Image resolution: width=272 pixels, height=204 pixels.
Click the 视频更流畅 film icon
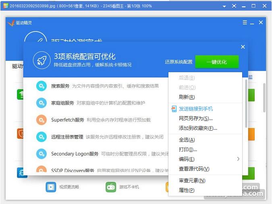coord(51,187)
